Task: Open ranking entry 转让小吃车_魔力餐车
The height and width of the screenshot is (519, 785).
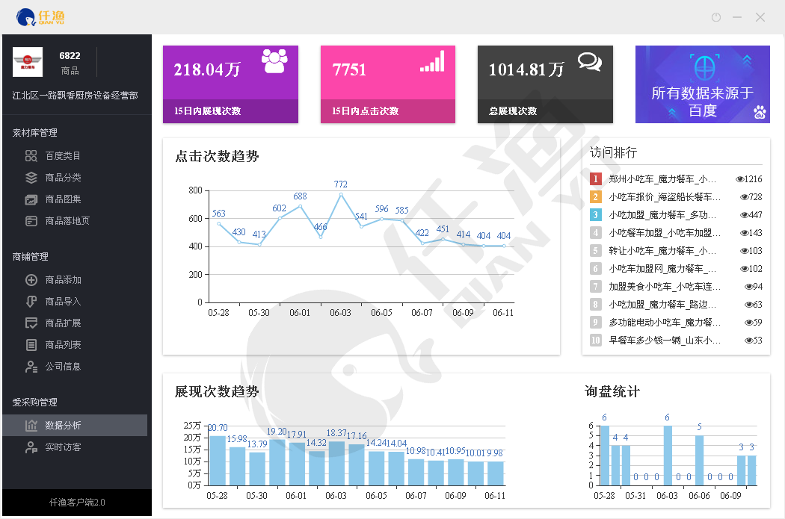Action: tap(662, 251)
